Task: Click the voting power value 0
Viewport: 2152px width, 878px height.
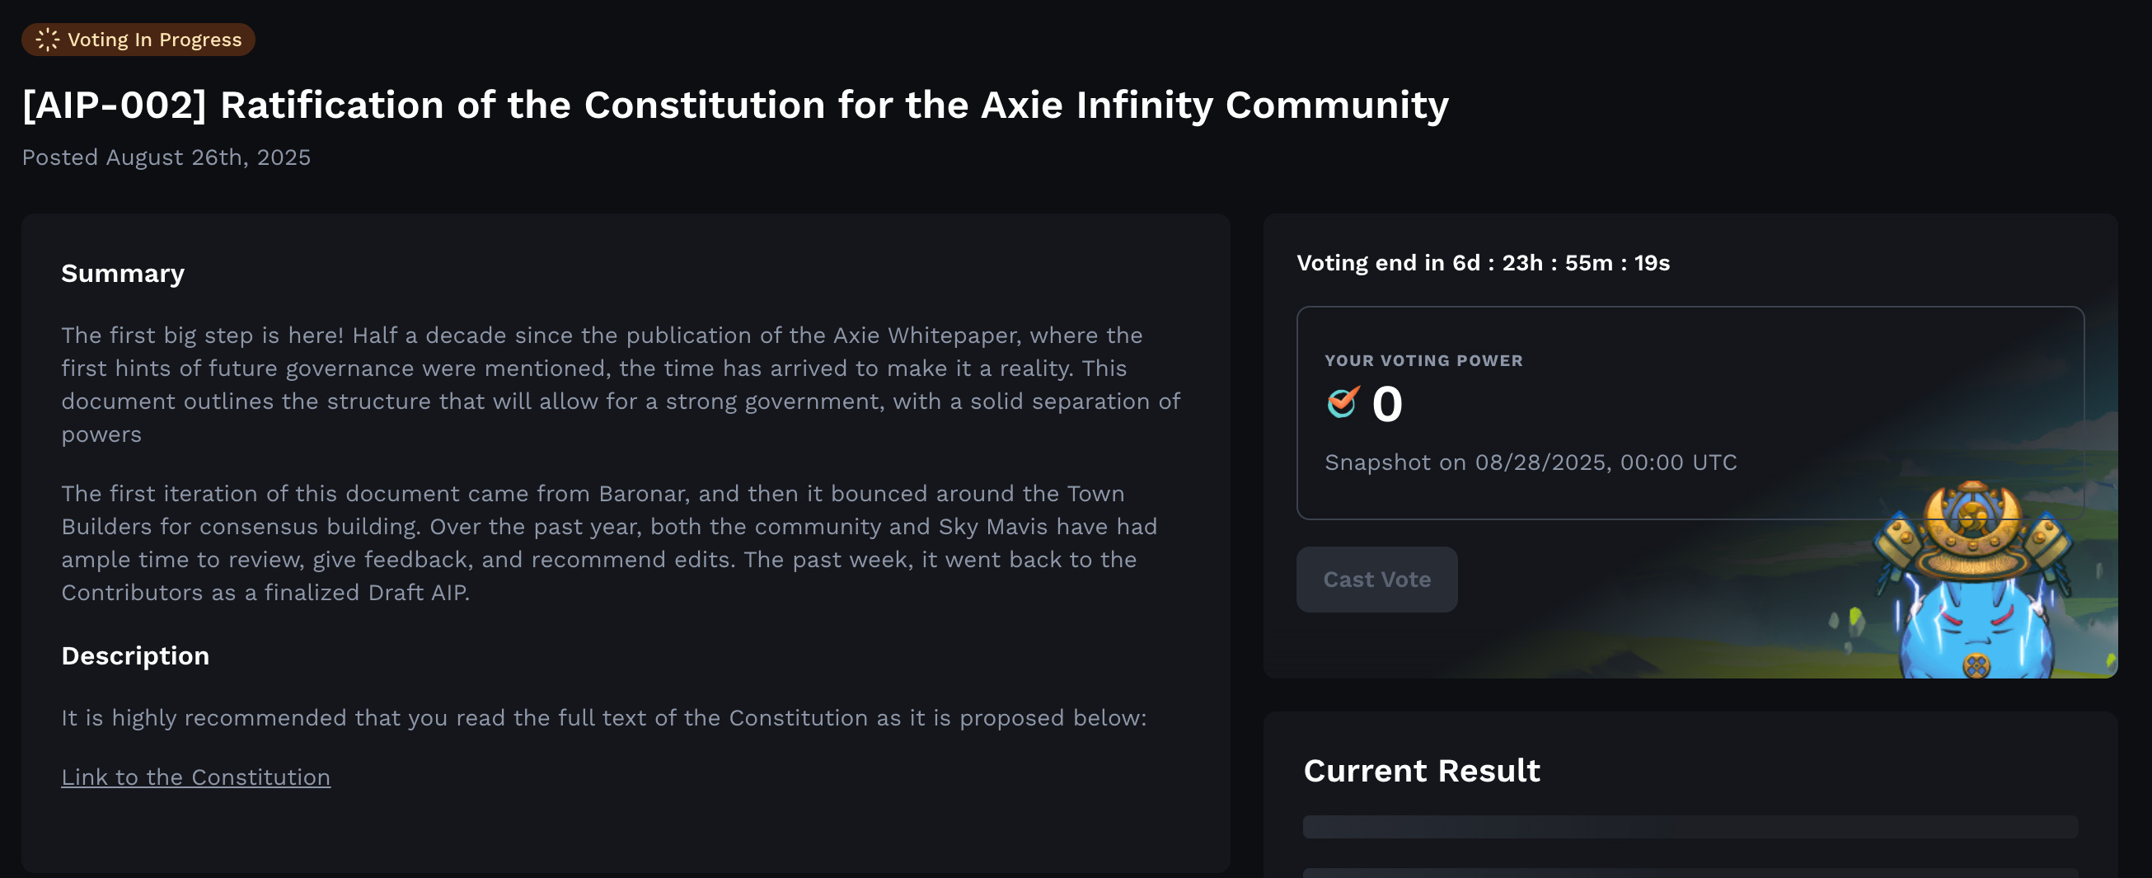Action: [1387, 404]
